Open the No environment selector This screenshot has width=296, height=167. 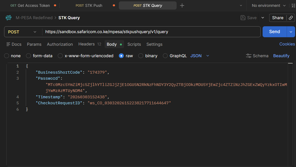269,6
